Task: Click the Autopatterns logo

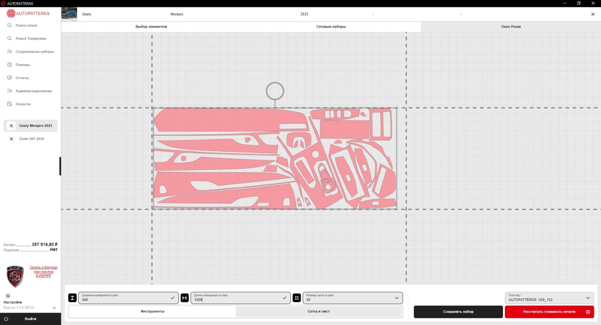Action: point(28,13)
